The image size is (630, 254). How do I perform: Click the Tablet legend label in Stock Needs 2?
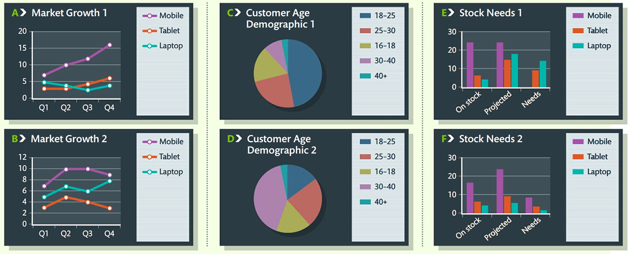click(597, 157)
